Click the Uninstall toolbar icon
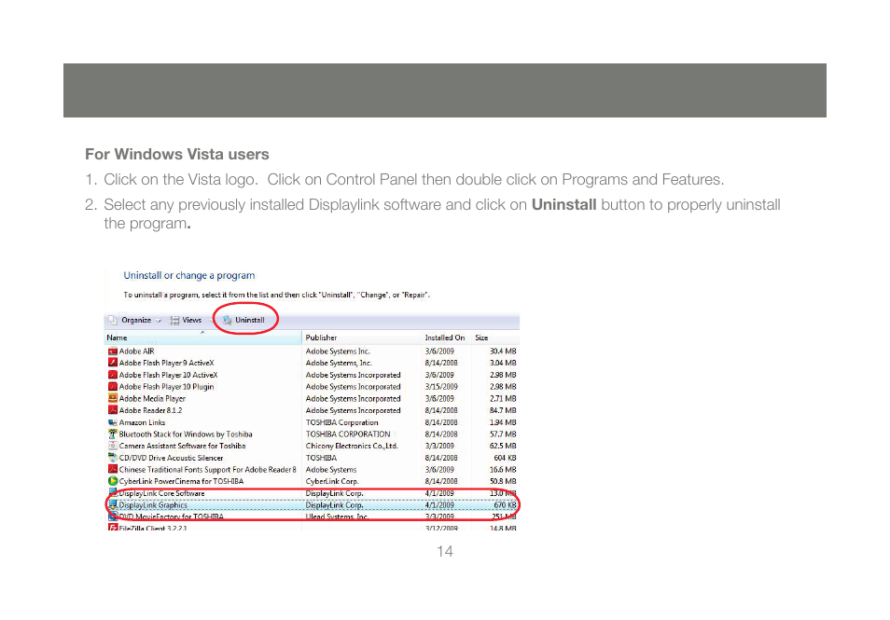 (x=228, y=321)
